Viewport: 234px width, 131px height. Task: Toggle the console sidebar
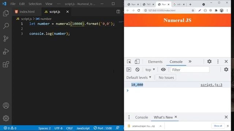click(x=129, y=70)
